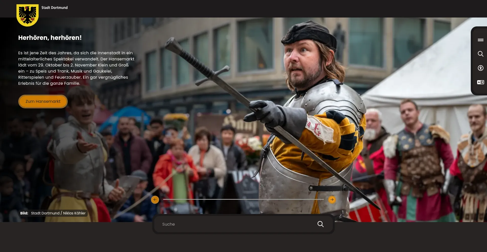Click the Bild: label in caption

click(24, 213)
